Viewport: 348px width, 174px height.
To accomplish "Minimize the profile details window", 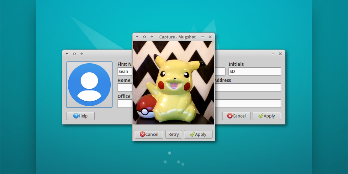I will coord(273,54).
